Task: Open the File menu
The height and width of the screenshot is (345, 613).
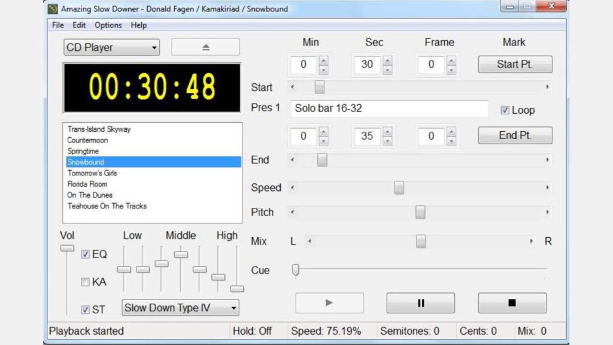Action: 58,25
